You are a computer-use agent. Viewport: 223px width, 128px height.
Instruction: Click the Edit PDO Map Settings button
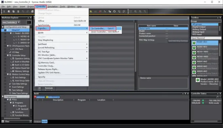click(x=178, y=41)
